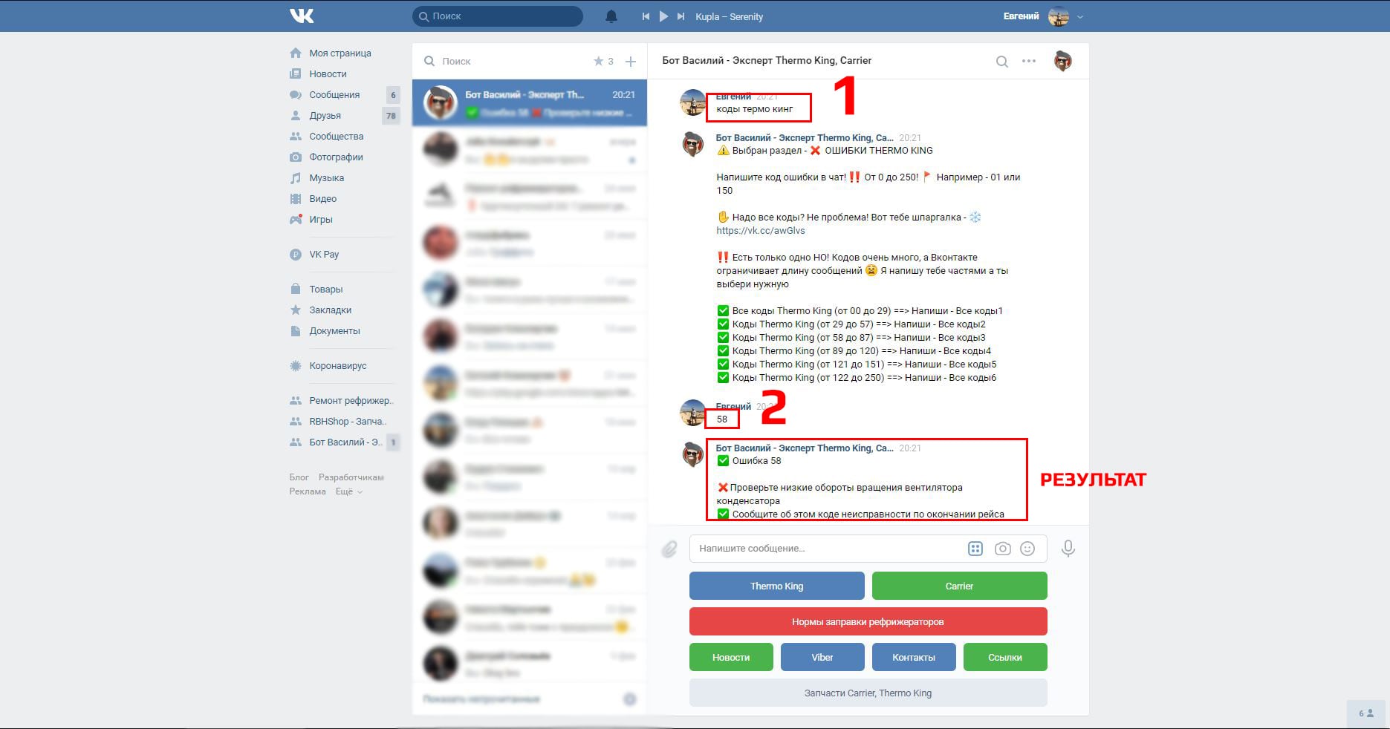Open the https://vk.cc/awGlvs link

761,231
